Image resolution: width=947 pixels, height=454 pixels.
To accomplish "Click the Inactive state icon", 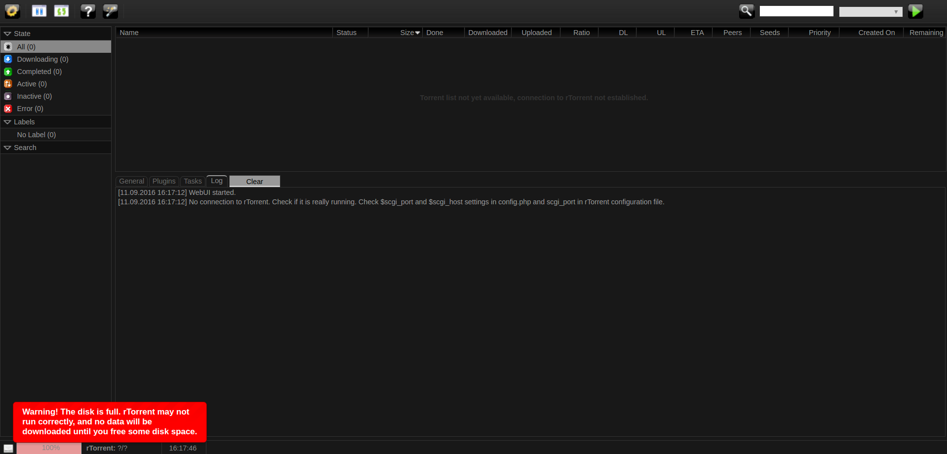I will (x=8, y=96).
